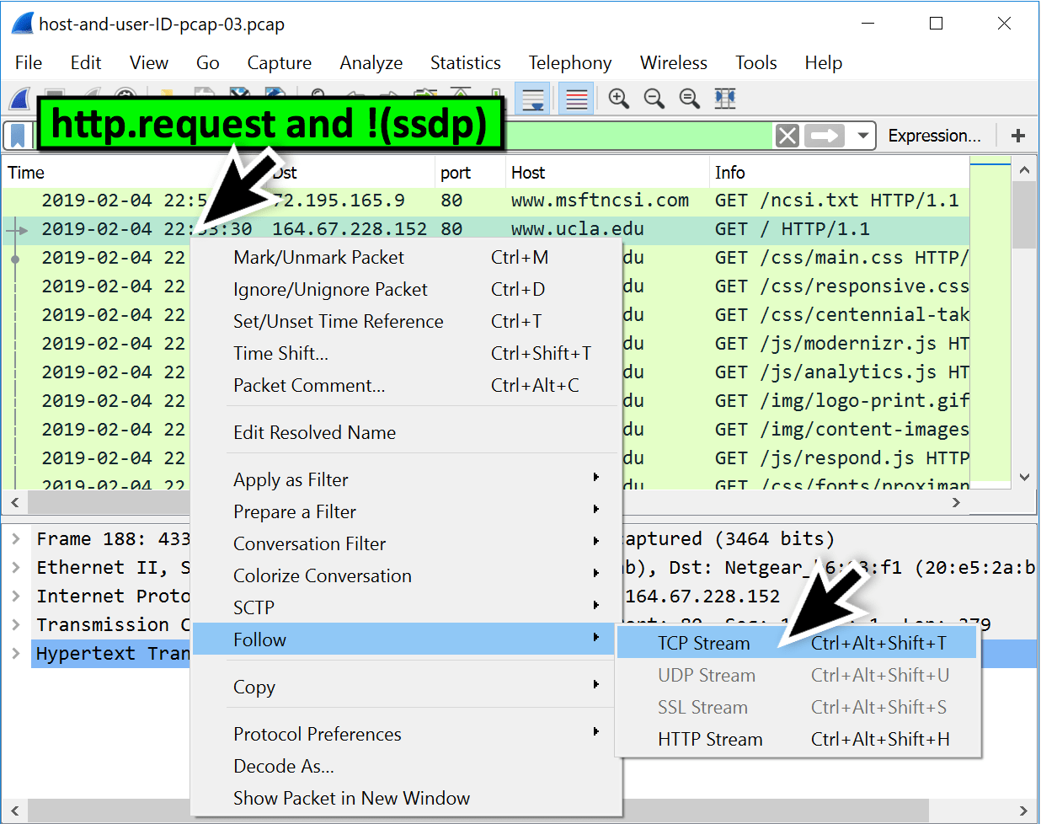The width and height of the screenshot is (1041, 824).
Task: Open the filter bookmarks icon
Action: pyautogui.click(x=19, y=135)
